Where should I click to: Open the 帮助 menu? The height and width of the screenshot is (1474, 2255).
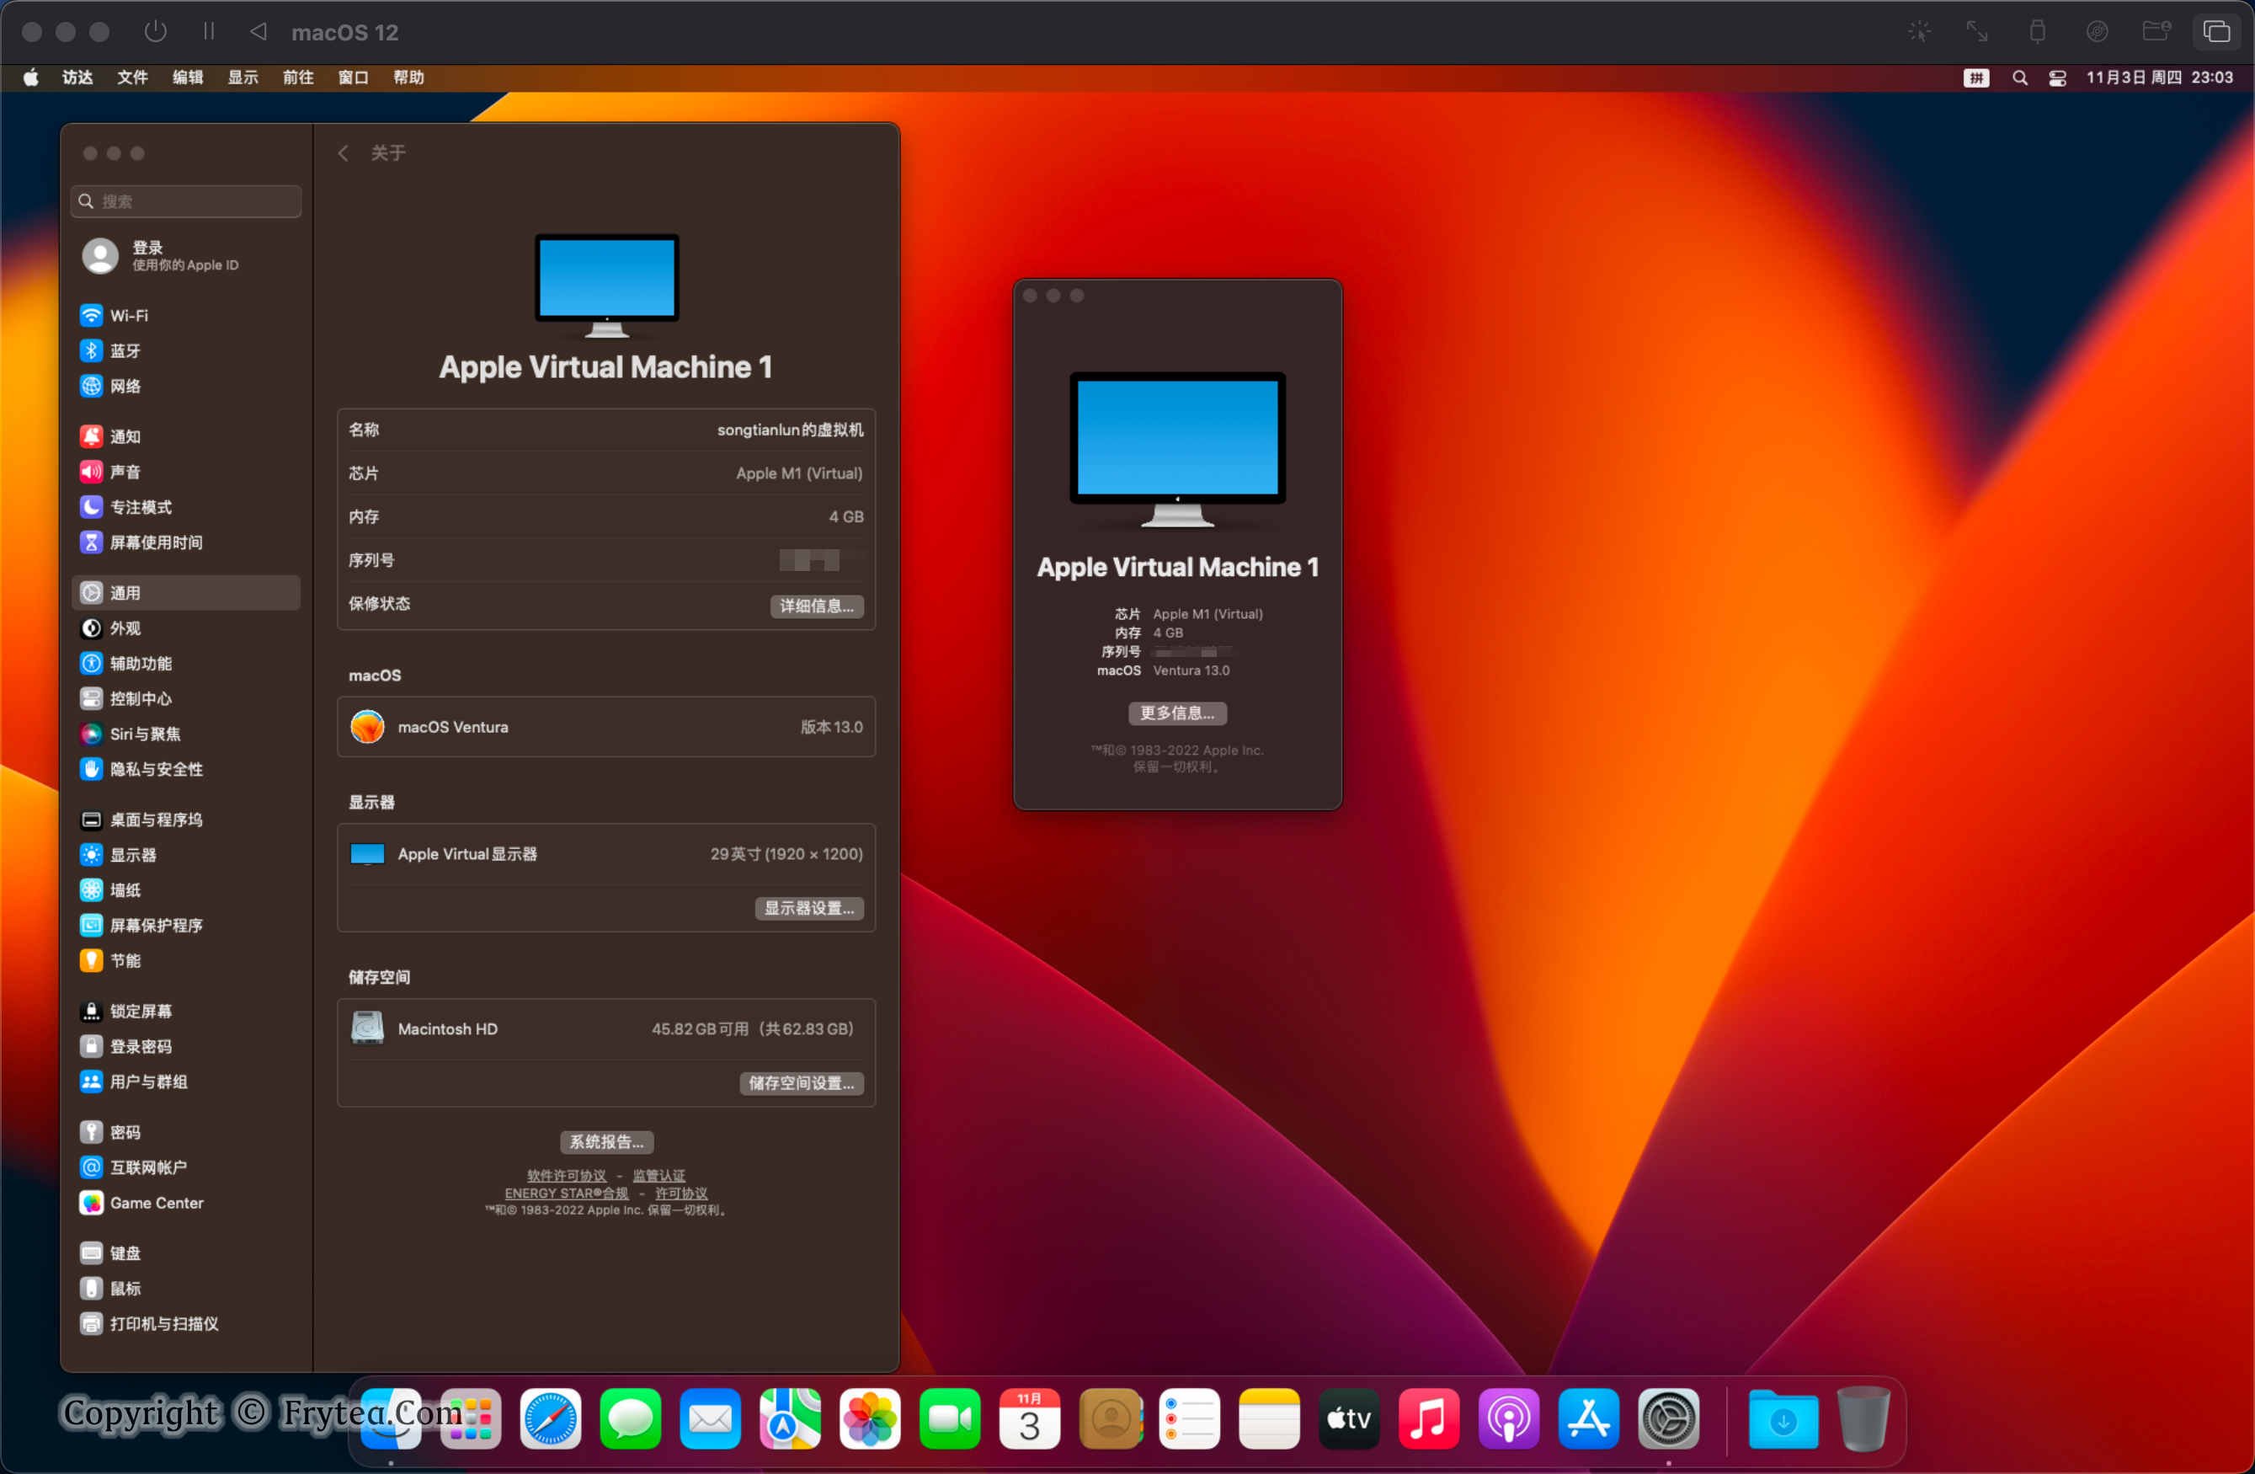pyautogui.click(x=408, y=77)
